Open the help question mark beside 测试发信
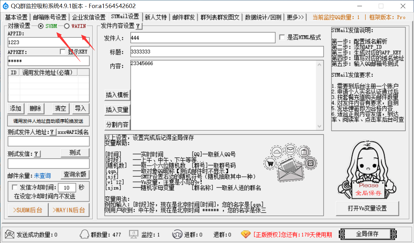Image resolution: width=414 pixels, height=243 pixels. coord(37,154)
